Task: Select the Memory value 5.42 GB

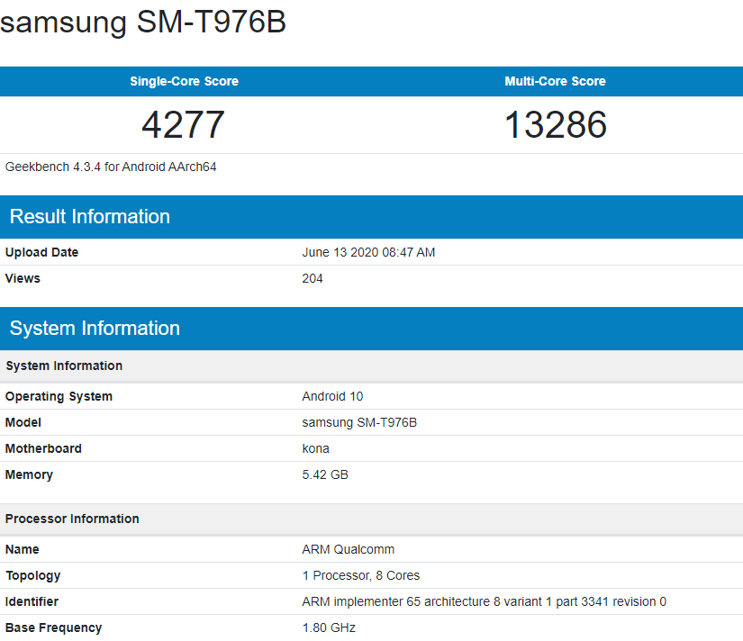Action: 325,474
